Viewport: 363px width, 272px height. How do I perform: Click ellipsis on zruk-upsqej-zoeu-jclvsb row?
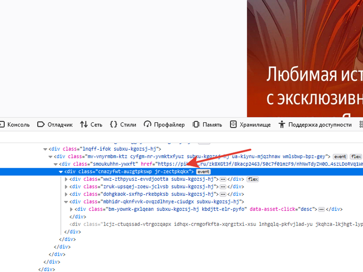(x=223, y=187)
